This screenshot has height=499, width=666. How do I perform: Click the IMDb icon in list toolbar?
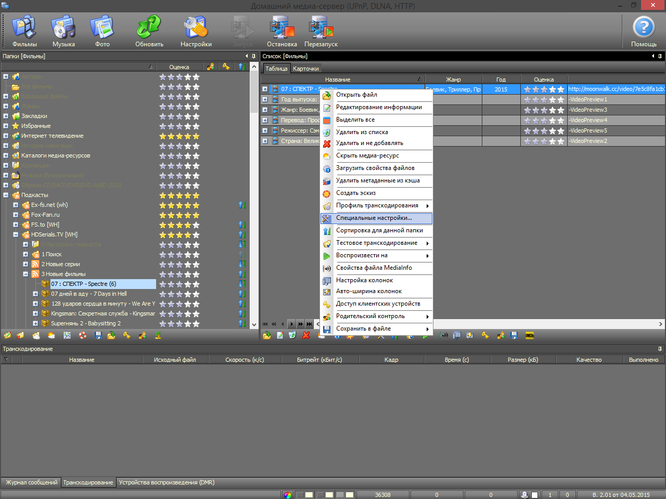pos(530,336)
